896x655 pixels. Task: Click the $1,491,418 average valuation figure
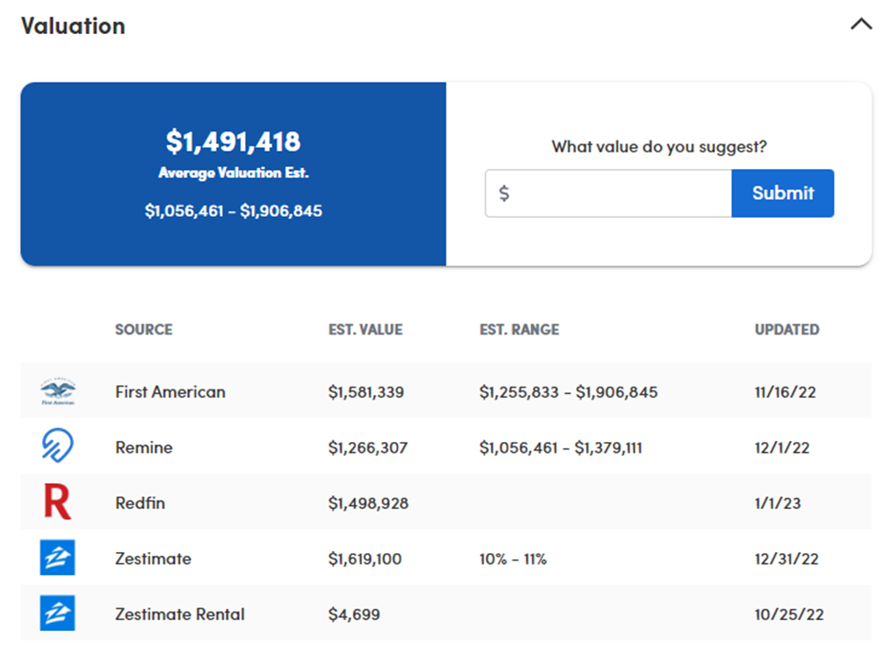[233, 142]
